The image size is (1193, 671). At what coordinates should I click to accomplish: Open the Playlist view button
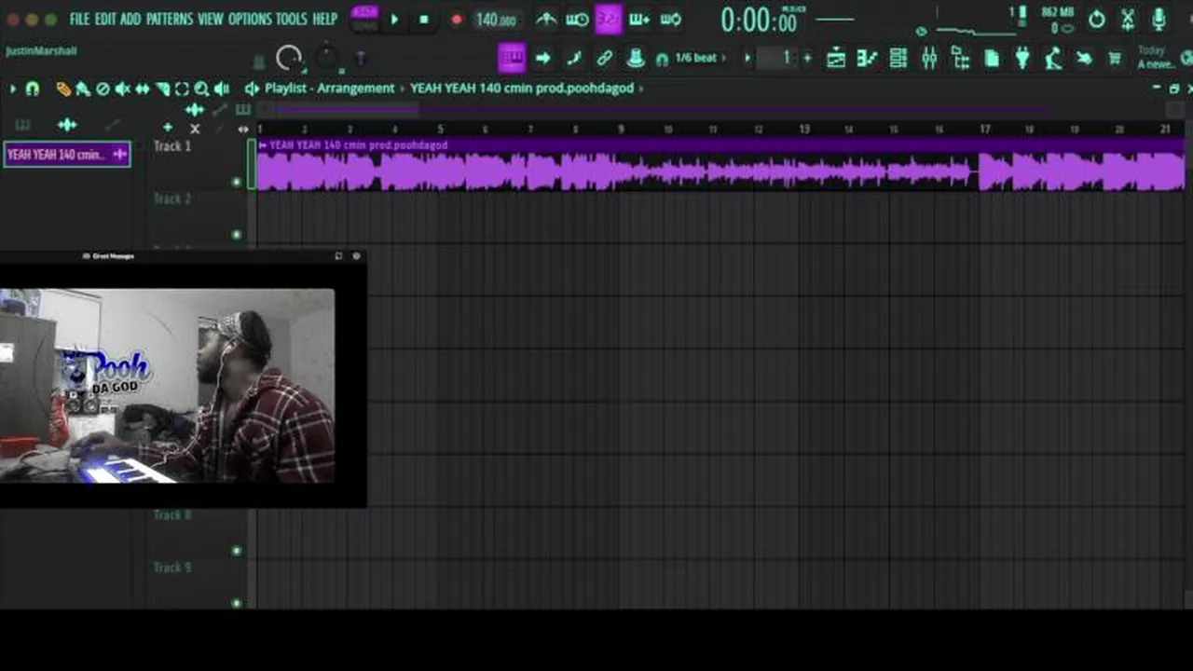coord(836,59)
